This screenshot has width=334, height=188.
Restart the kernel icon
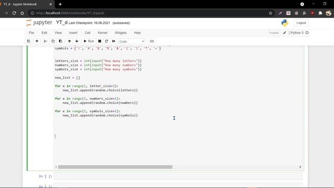tap(106, 41)
